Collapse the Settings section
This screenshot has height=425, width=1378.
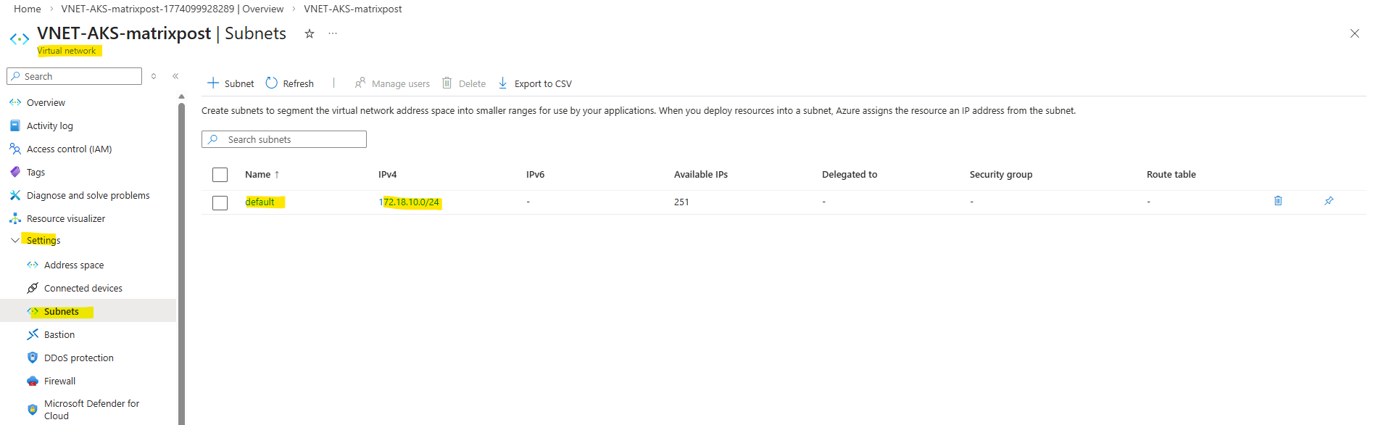[x=15, y=240]
